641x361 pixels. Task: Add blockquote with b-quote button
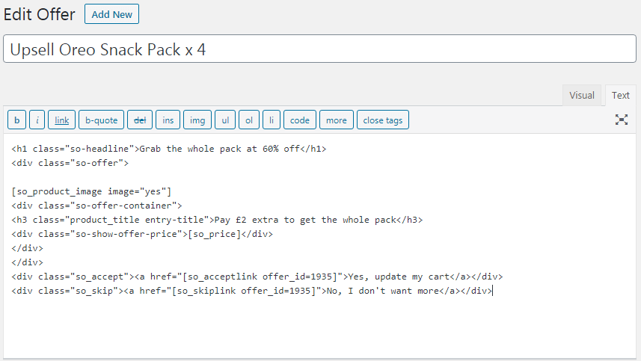pyautogui.click(x=102, y=120)
